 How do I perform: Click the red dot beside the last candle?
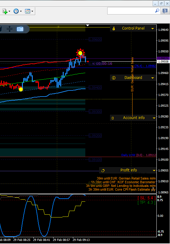pyautogui.click(x=88, y=62)
